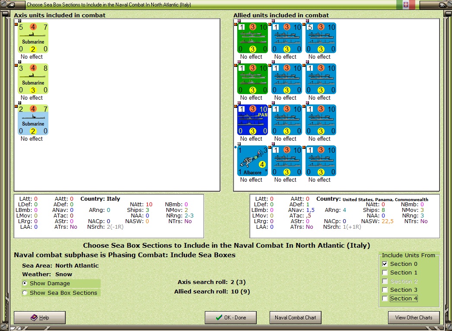This screenshot has height=331, width=452.
Task: Close the naval combat dialog window
Action: 442,5
